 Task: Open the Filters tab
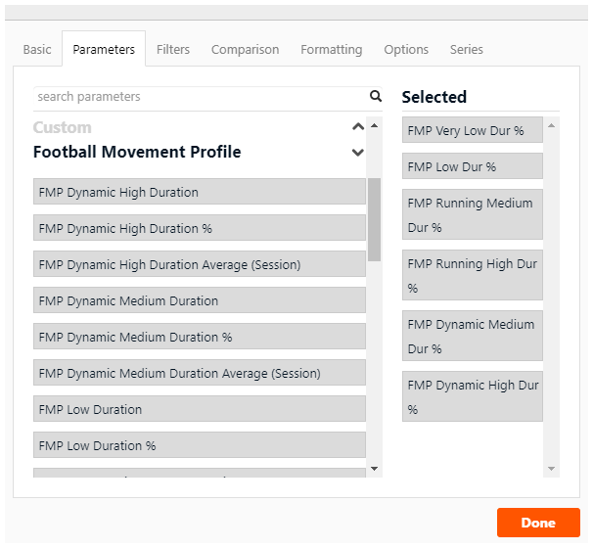tap(173, 50)
